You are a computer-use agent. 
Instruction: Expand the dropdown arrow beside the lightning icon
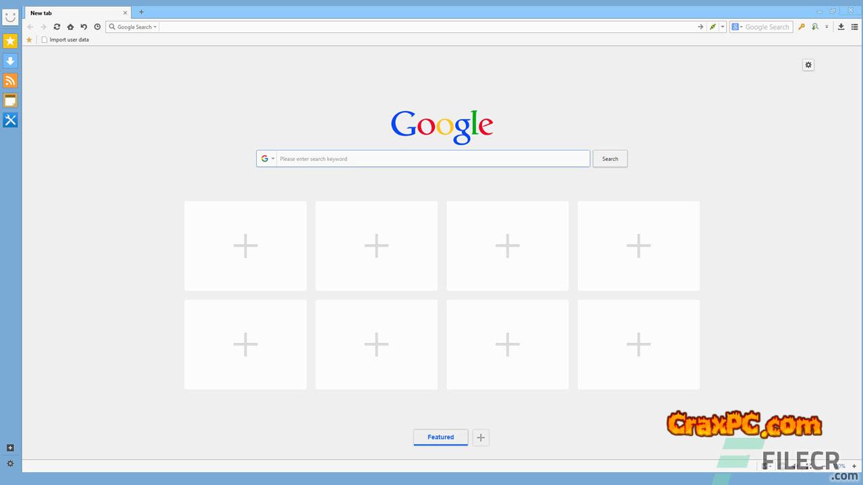(723, 27)
